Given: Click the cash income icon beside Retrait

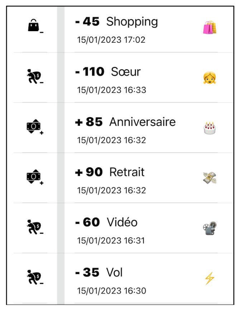Looking at the screenshot, I should pyautogui.click(x=34, y=177).
